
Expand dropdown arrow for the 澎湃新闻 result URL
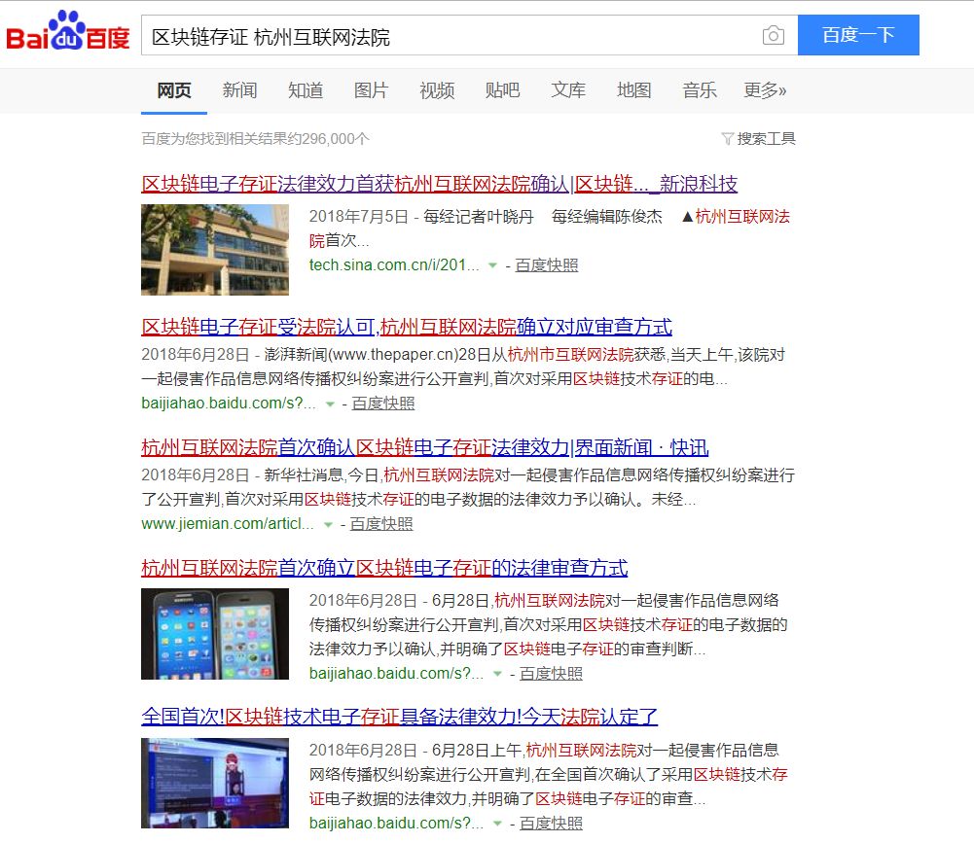click(330, 404)
